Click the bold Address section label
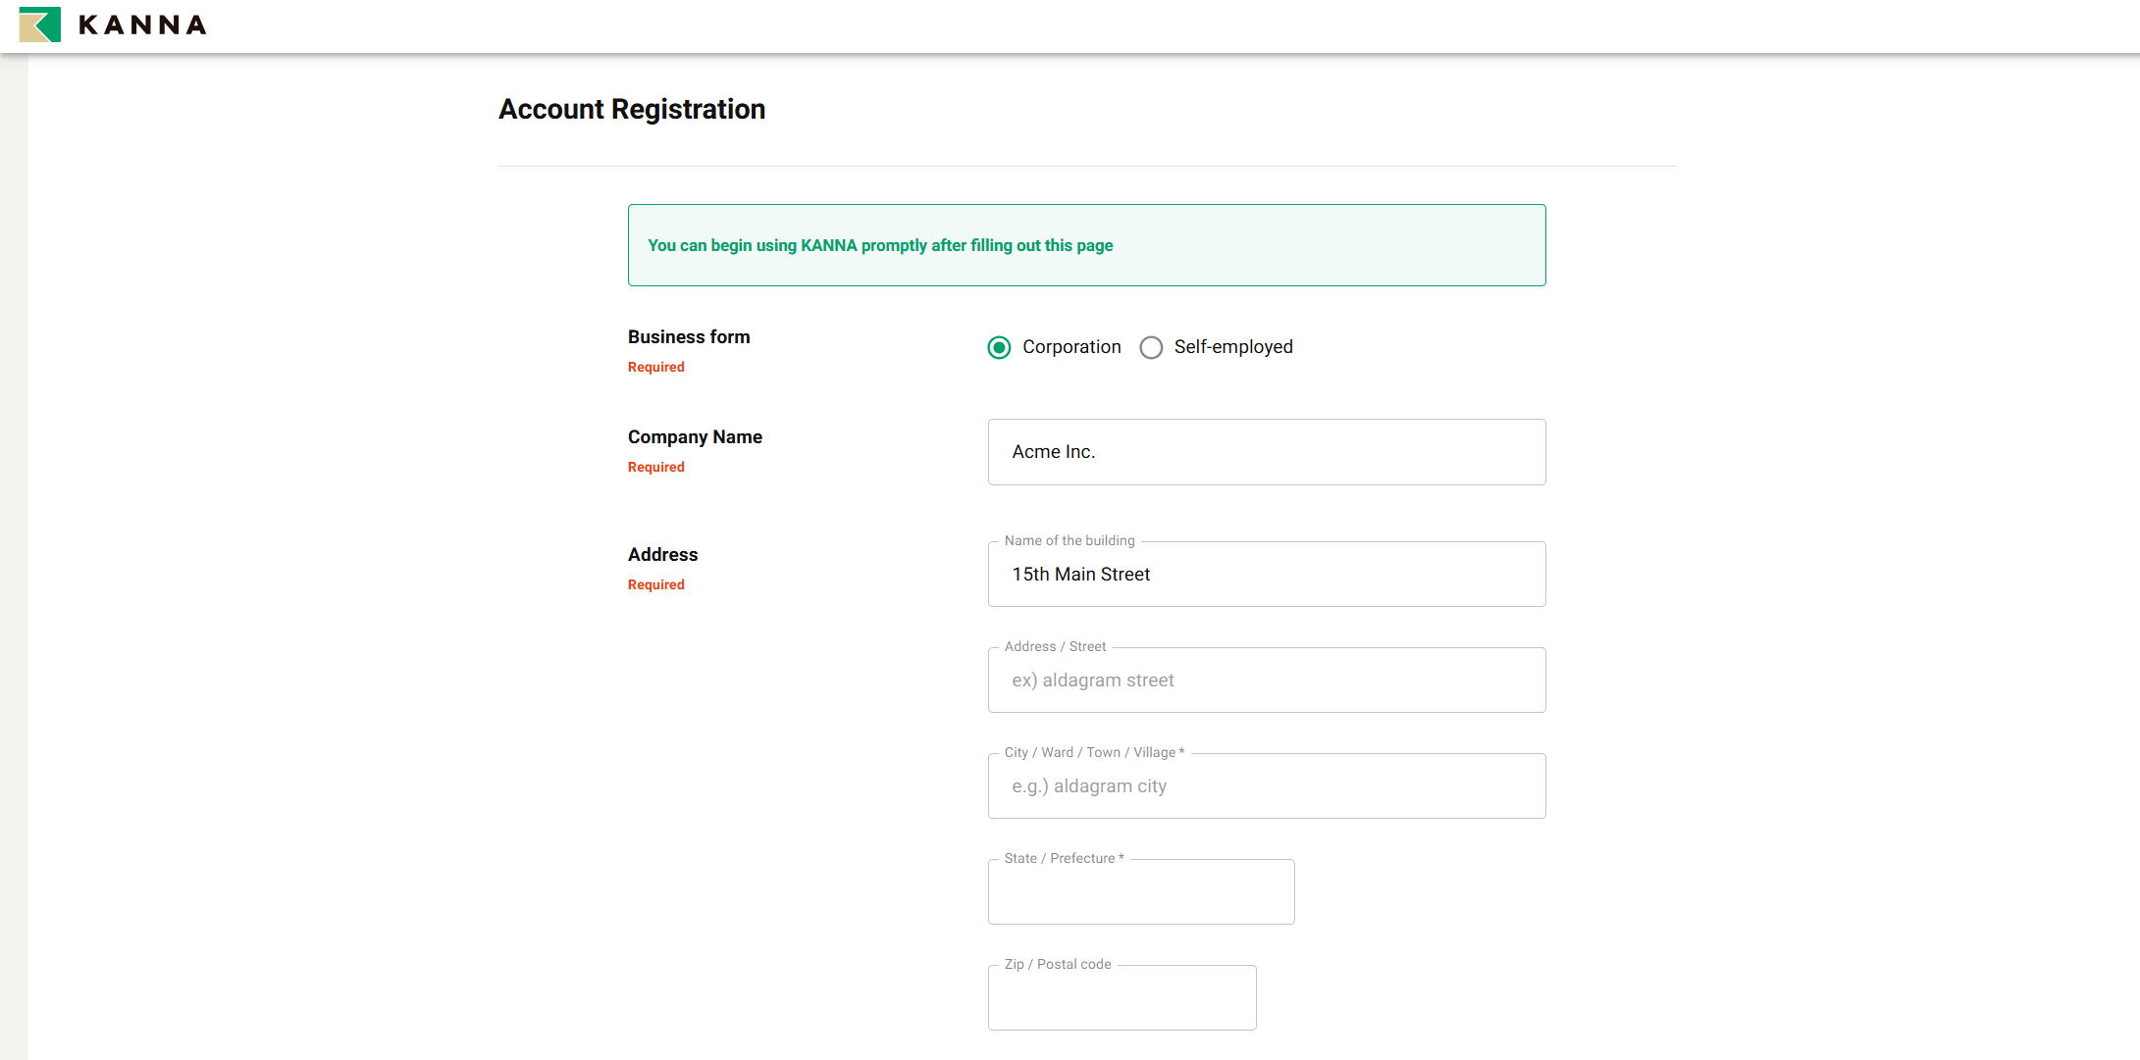 click(662, 555)
